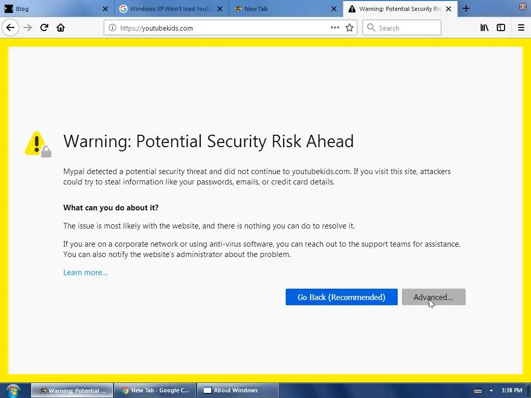Toggle the sidebar view icon
Viewport: 531px width, 398px height.
[x=501, y=28]
